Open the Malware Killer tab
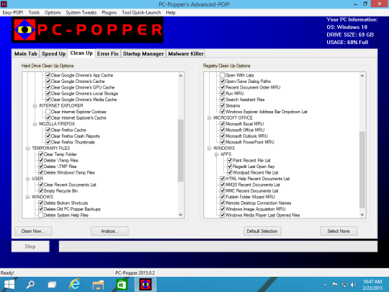Screen dimensions: 389x292 pyautogui.click(x=186, y=53)
